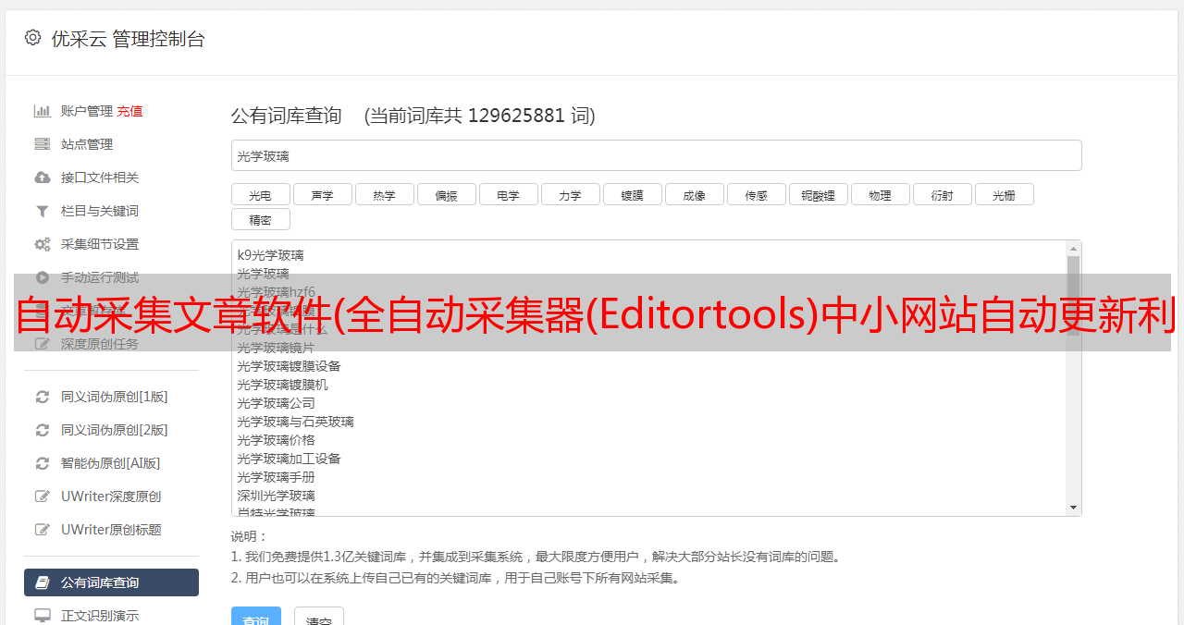Select 光学玻璃镀膜机 in the results list
The height and width of the screenshot is (625, 1184).
282,385
